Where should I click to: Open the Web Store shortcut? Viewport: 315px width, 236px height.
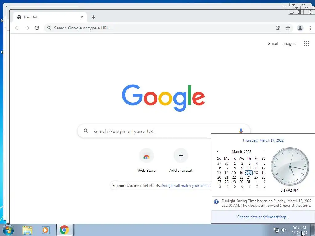146,160
